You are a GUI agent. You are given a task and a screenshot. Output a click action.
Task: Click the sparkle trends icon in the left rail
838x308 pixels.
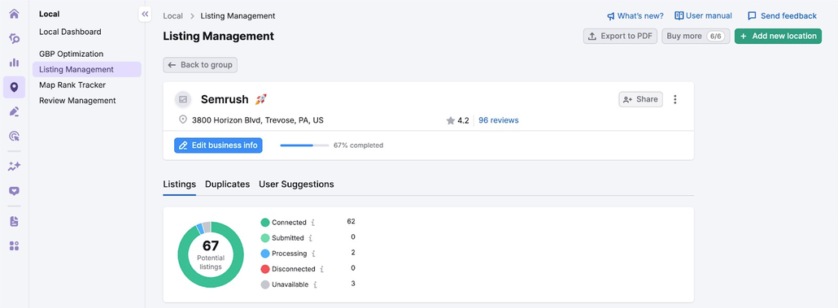point(14,167)
